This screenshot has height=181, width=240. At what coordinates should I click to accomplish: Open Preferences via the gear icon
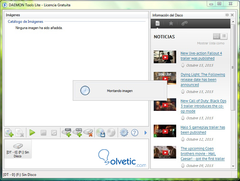pyautogui.click(x=124, y=133)
